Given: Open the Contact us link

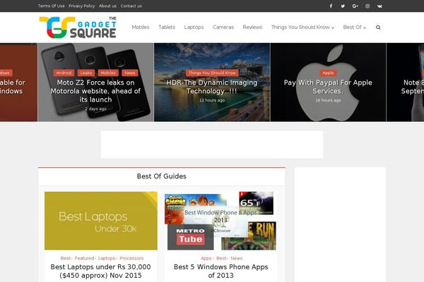Looking at the screenshot, I should pyautogui.click(x=131, y=6).
